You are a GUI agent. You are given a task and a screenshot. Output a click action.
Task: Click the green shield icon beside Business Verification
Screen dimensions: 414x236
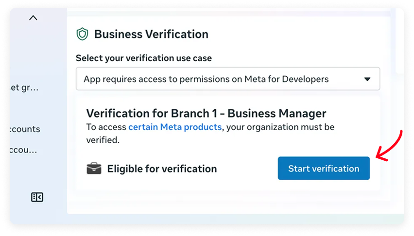82,34
